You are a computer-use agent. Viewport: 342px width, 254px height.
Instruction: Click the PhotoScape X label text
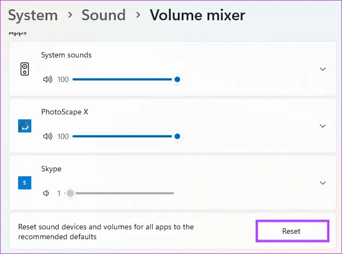(x=65, y=112)
